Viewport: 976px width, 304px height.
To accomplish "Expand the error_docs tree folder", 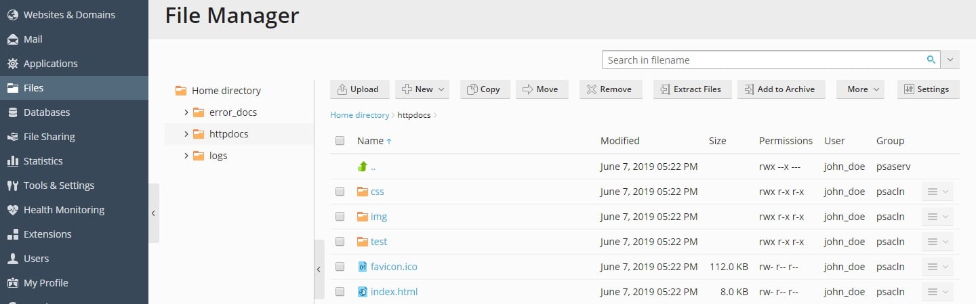I will coord(186,112).
